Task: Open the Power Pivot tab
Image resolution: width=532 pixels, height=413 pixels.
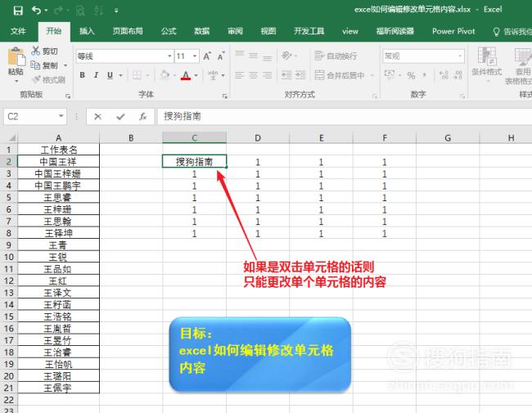Action: tap(453, 31)
